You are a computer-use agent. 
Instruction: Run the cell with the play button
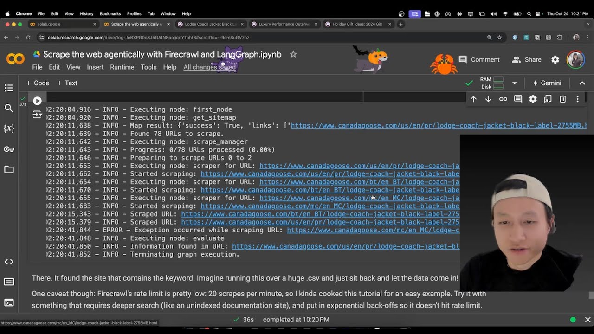tap(37, 101)
